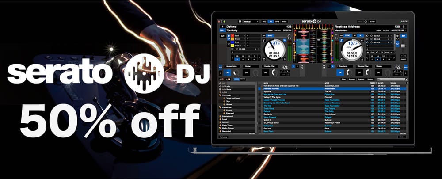This screenshot has width=442, height=179.
Task: Turn on Braker effect ON button
Action: [x=246, y=72]
